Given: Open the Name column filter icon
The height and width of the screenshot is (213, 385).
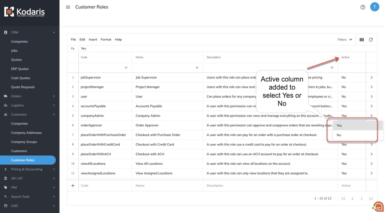Looking at the screenshot, I should [x=197, y=68].
